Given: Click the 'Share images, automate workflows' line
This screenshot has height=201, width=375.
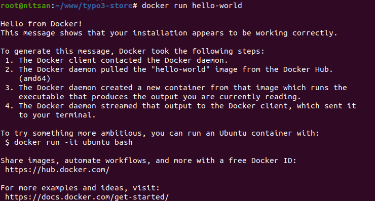Looking at the screenshot, I should click(148, 160).
